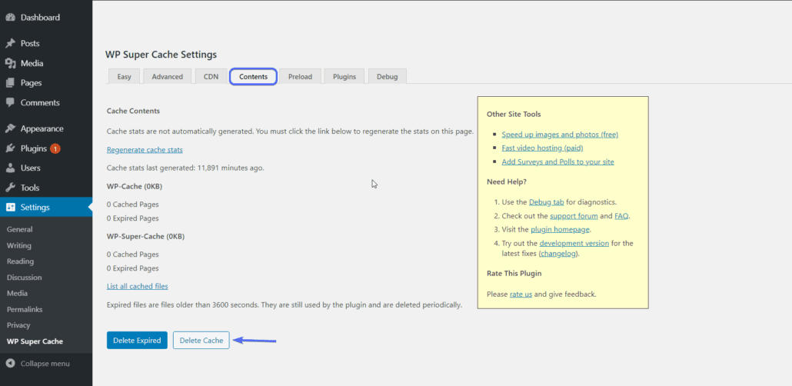Viewport: 792px width, 386px height.
Task: Click the Plugins update count badge
Action: [x=55, y=149]
